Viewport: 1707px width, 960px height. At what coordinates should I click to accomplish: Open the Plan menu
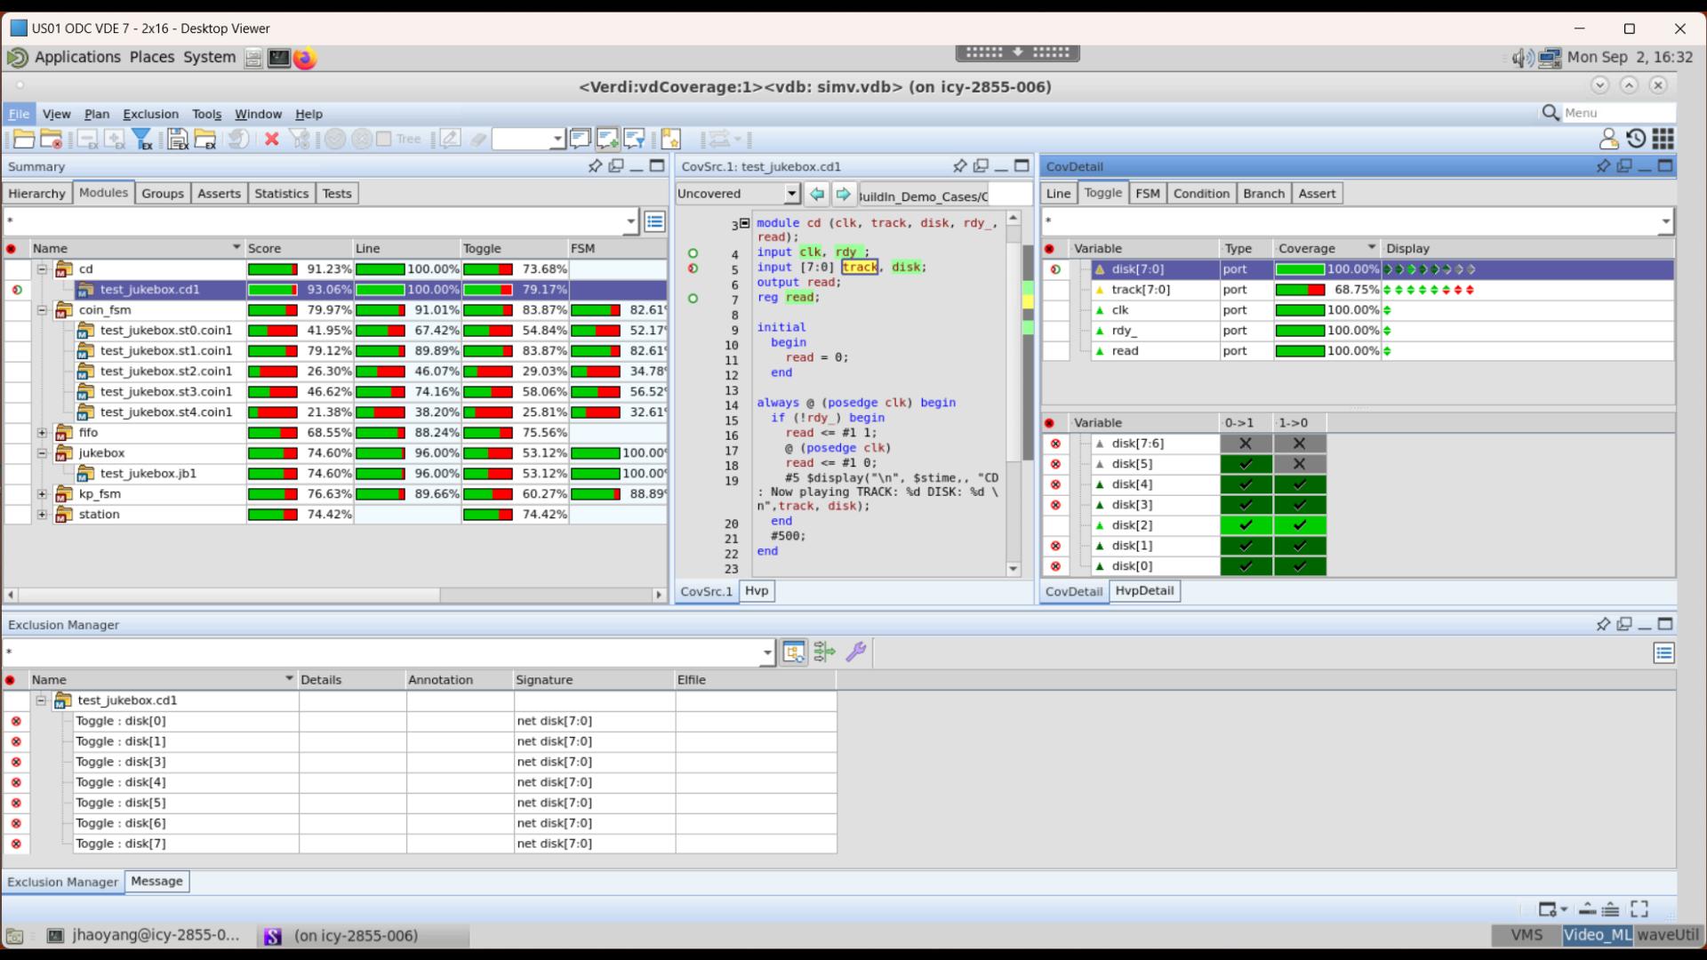pyautogui.click(x=96, y=114)
